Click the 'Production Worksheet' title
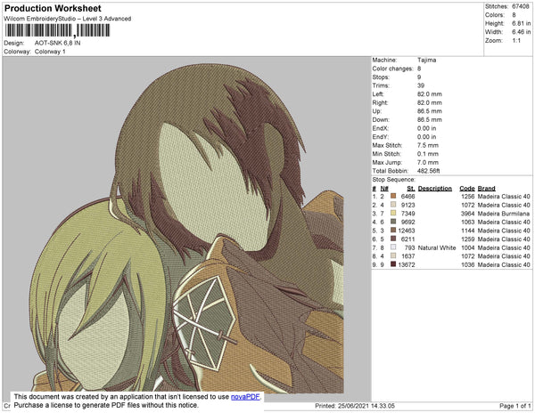This screenshot has width=535, height=413. pos(53,9)
